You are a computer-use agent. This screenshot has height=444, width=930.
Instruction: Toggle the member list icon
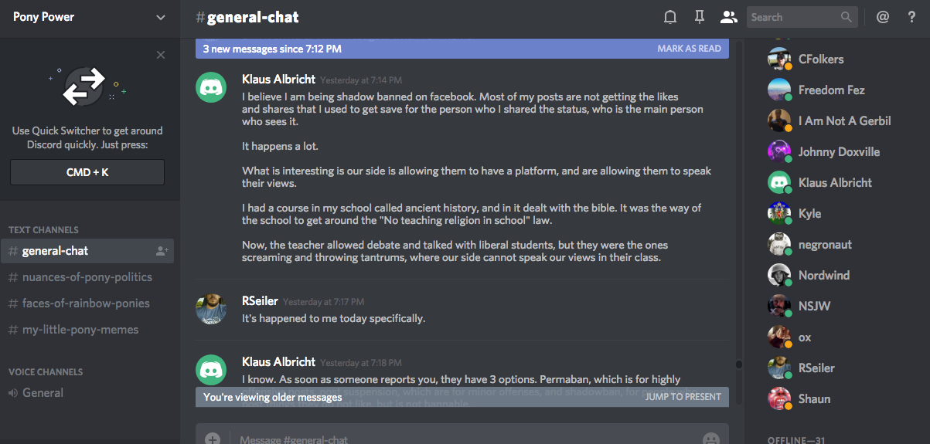[x=727, y=17]
